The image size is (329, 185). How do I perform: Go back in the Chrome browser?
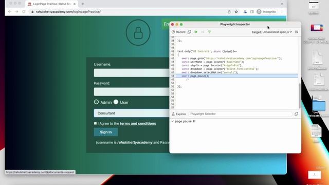click(10, 12)
